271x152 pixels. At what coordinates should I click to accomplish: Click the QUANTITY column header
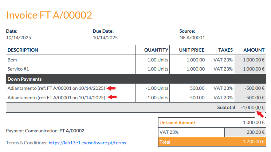pyautogui.click(x=156, y=50)
